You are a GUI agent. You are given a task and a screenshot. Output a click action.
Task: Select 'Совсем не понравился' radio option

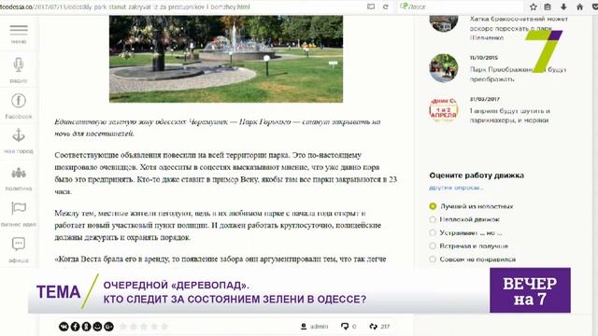pos(433,259)
